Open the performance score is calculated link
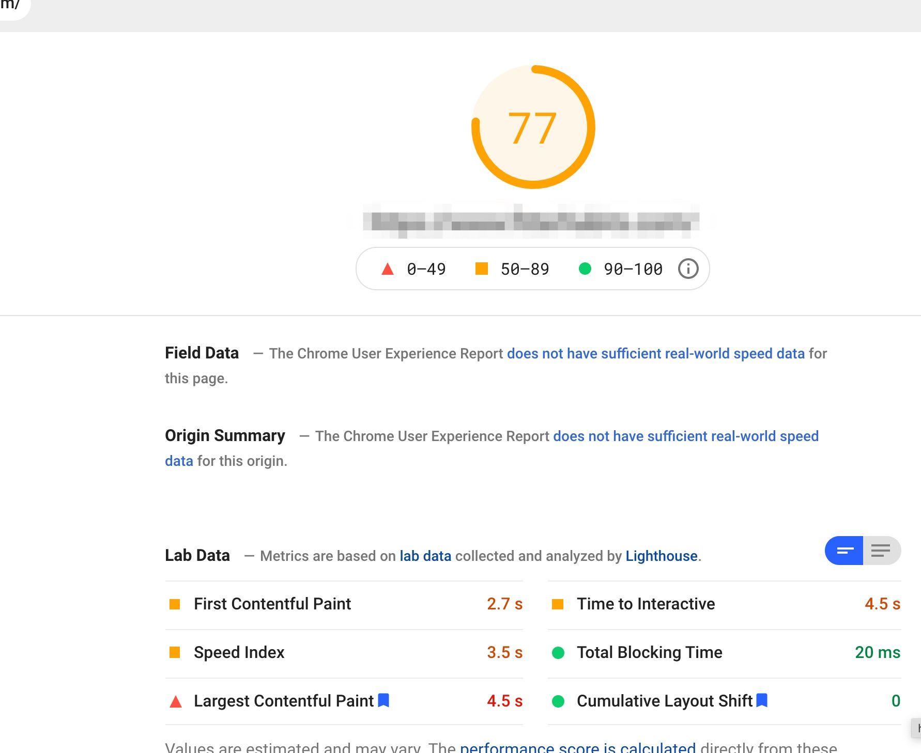Viewport: 921px width, 753px height. (577, 747)
